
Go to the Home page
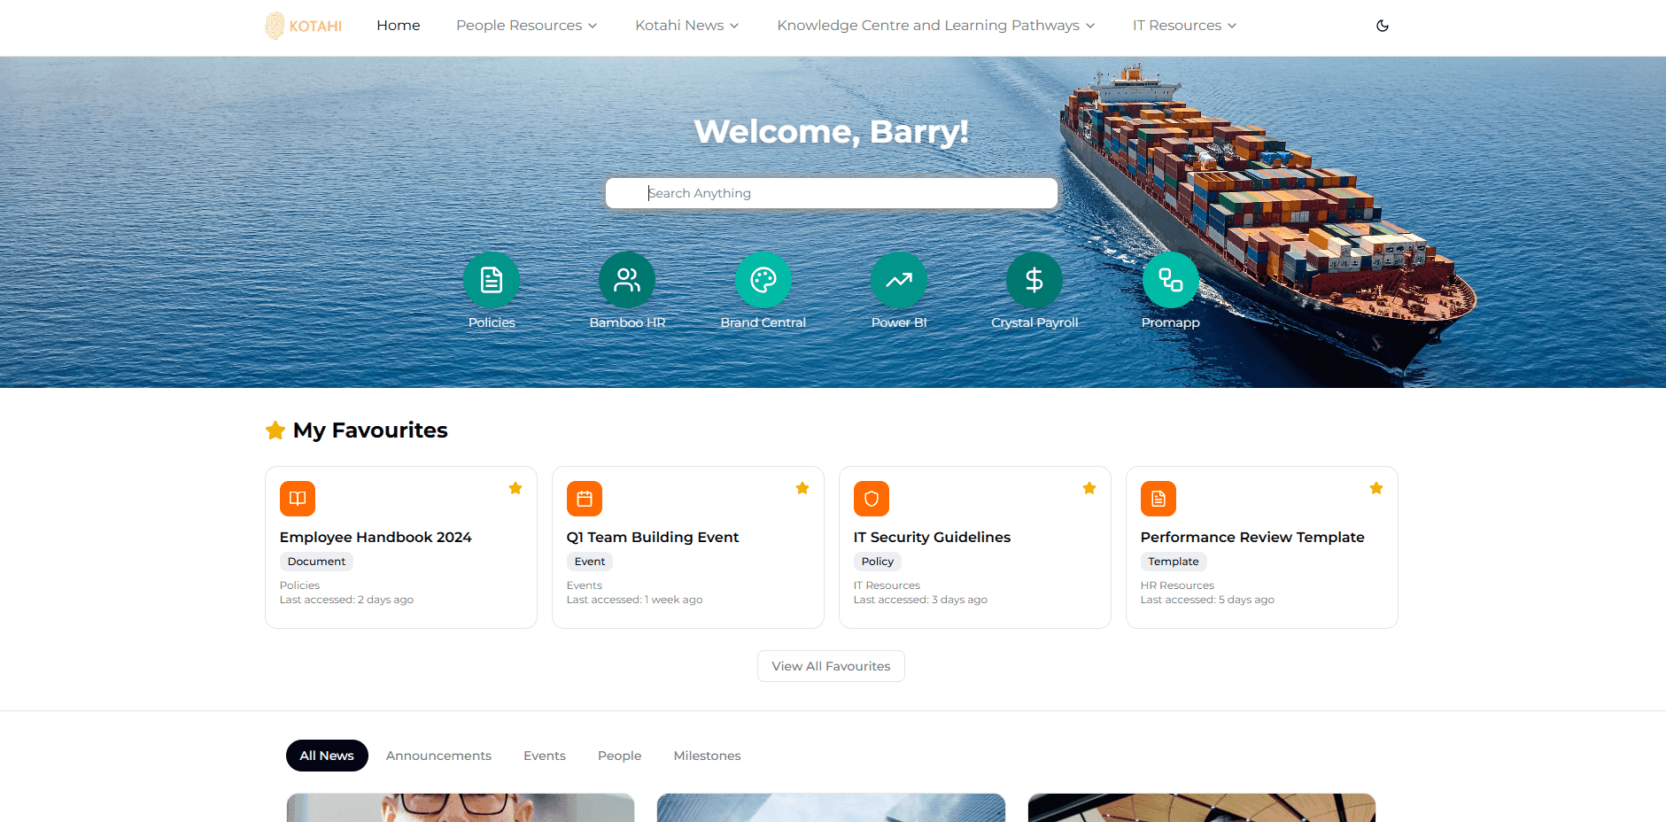399,26
